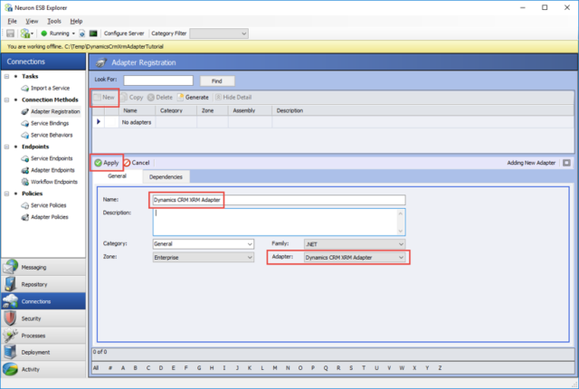Click the console monitor toolbar icon

(x=93, y=33)
